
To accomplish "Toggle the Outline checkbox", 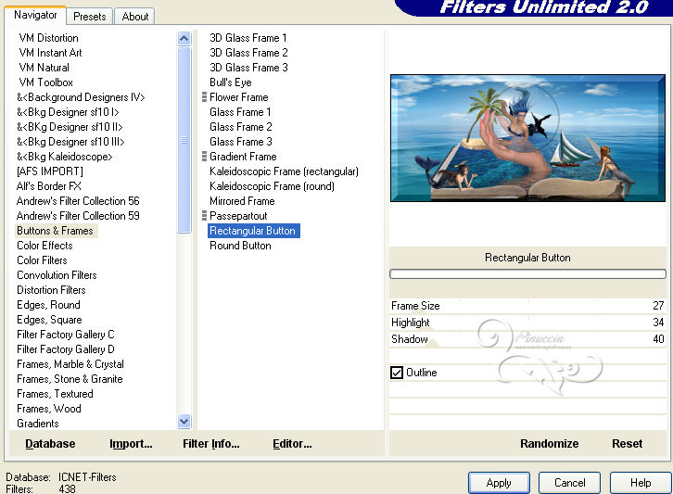I will tap(397, 373).
